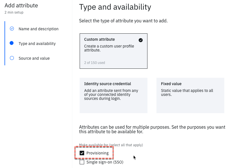Click the selected checkmark on the Custom attribute tile
Viewport: 248px width, 168px height.
[x=141, y=40]
